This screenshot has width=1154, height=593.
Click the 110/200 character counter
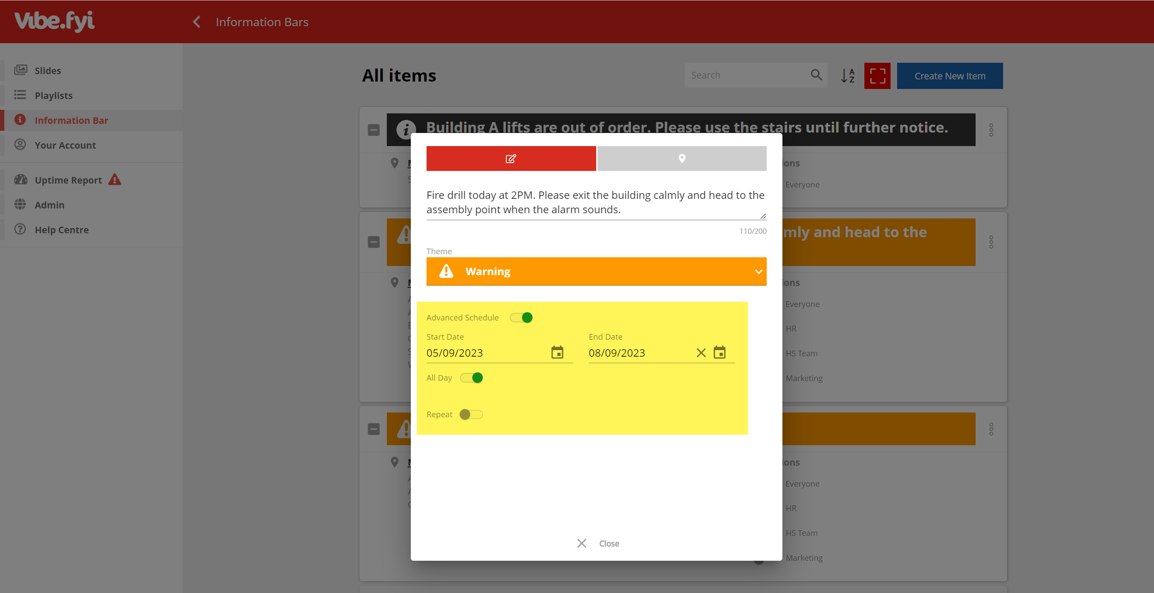tap(753, 231)
